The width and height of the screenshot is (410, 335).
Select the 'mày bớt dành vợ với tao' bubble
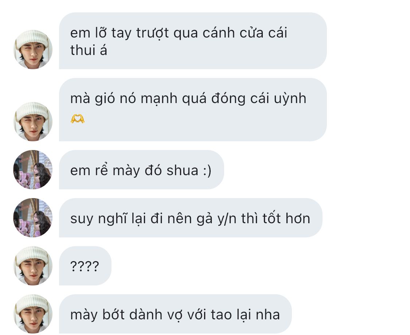175,314
